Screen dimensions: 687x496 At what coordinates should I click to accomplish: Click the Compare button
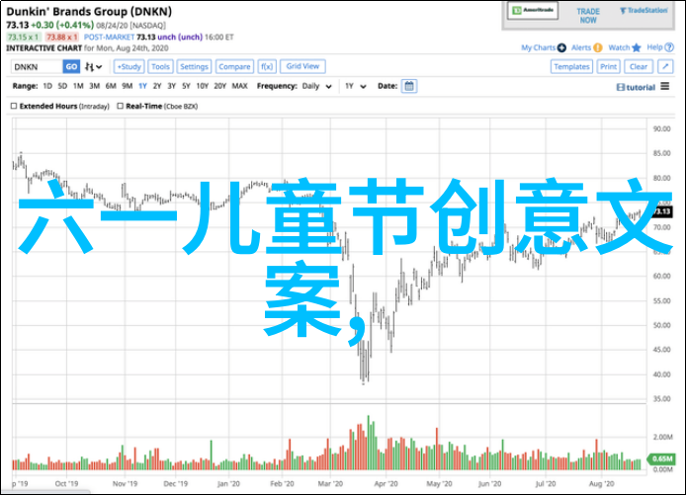tap(234, 67)
